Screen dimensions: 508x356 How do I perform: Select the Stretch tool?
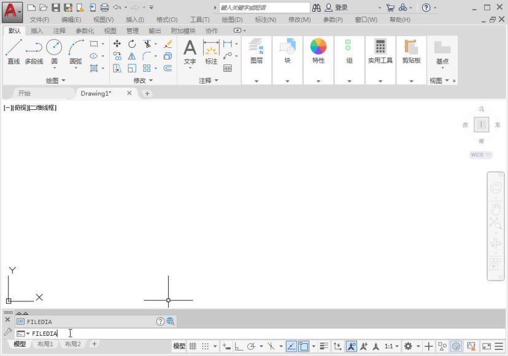[117, 68]
